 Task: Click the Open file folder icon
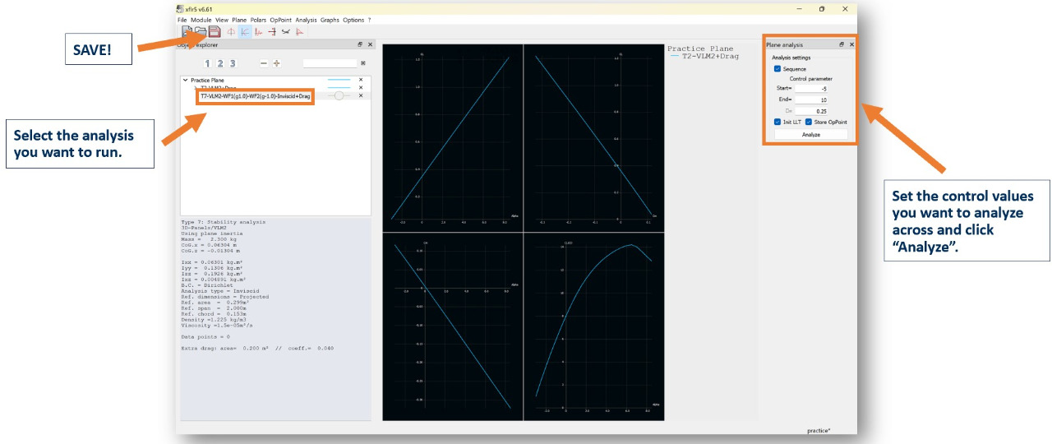coord(201,32)
